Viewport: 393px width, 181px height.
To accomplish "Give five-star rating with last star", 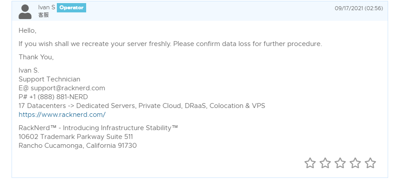I will coord(370,163).
